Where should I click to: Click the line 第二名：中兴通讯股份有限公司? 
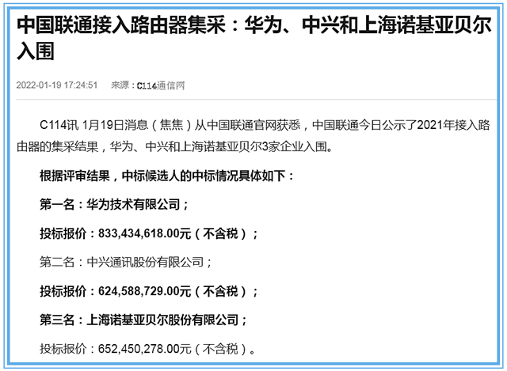pyautogui.click(x=126, y=262)
